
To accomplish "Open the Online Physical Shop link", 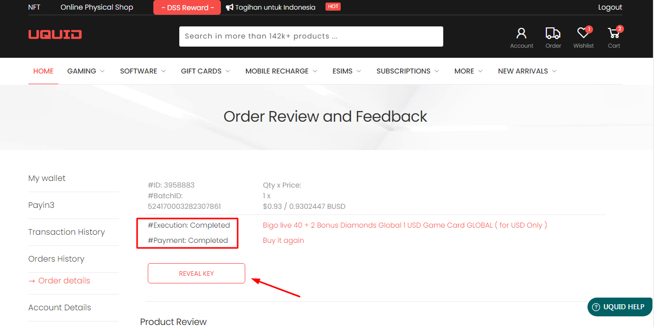I will [x=96, y=7].
